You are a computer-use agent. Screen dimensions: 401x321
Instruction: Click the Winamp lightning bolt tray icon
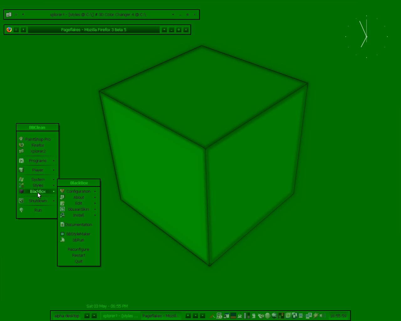315,316
